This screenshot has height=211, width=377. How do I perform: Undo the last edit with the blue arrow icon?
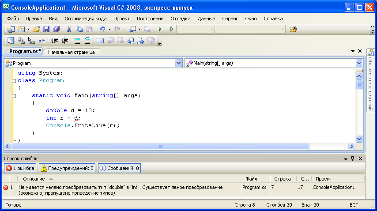[x=102, y=29]
